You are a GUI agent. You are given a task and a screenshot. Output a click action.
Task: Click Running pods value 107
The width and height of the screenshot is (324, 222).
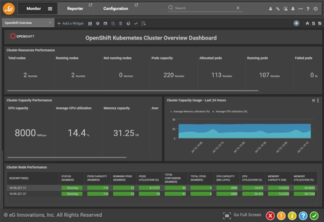click(x=264, y=75)
